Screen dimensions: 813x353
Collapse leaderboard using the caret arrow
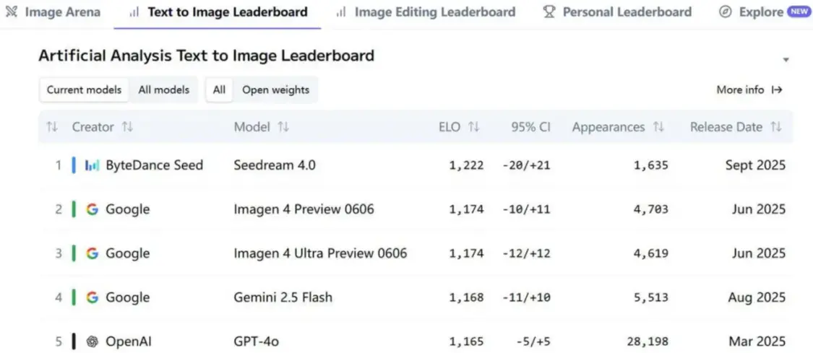[x=786, y=60]
